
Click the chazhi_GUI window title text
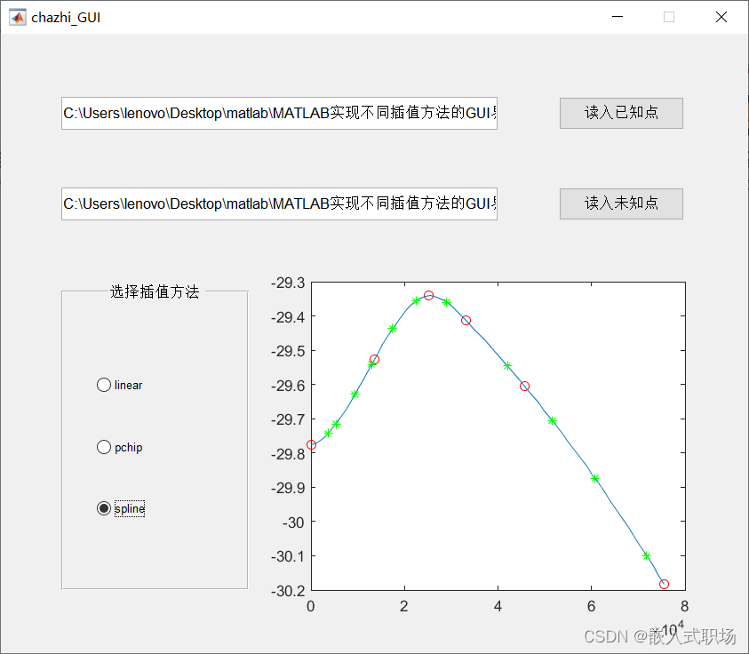[65, 16]
